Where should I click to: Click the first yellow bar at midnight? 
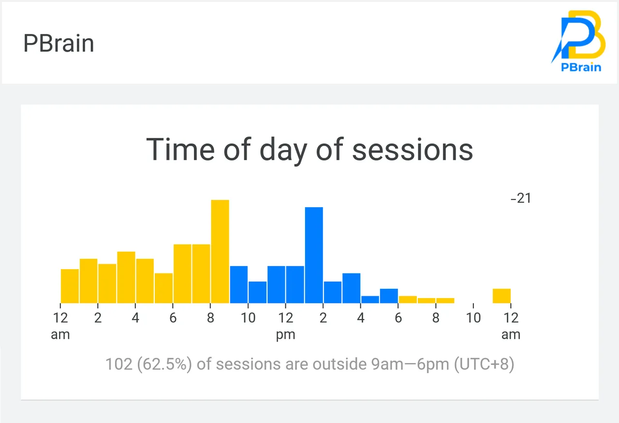pyautogui.click(x=70, y=286)
